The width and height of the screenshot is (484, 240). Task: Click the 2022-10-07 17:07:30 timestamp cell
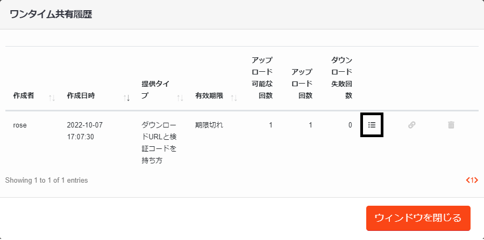85,131
